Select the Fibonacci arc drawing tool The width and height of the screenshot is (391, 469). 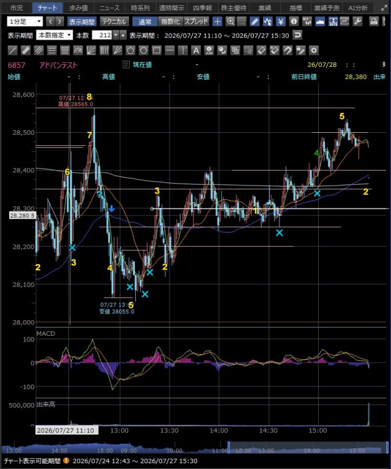tap(78, 50)
